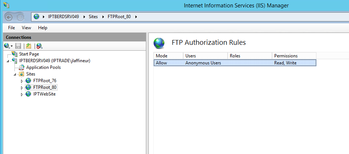Screen dimensions: 349x154
Task: Click the IPTBERDSRV049 server icon in tree
Action: (x=14, y=61)
